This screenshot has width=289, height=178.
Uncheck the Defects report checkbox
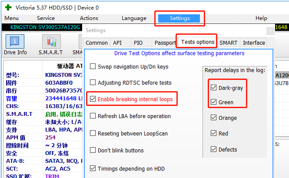(213, 149)
